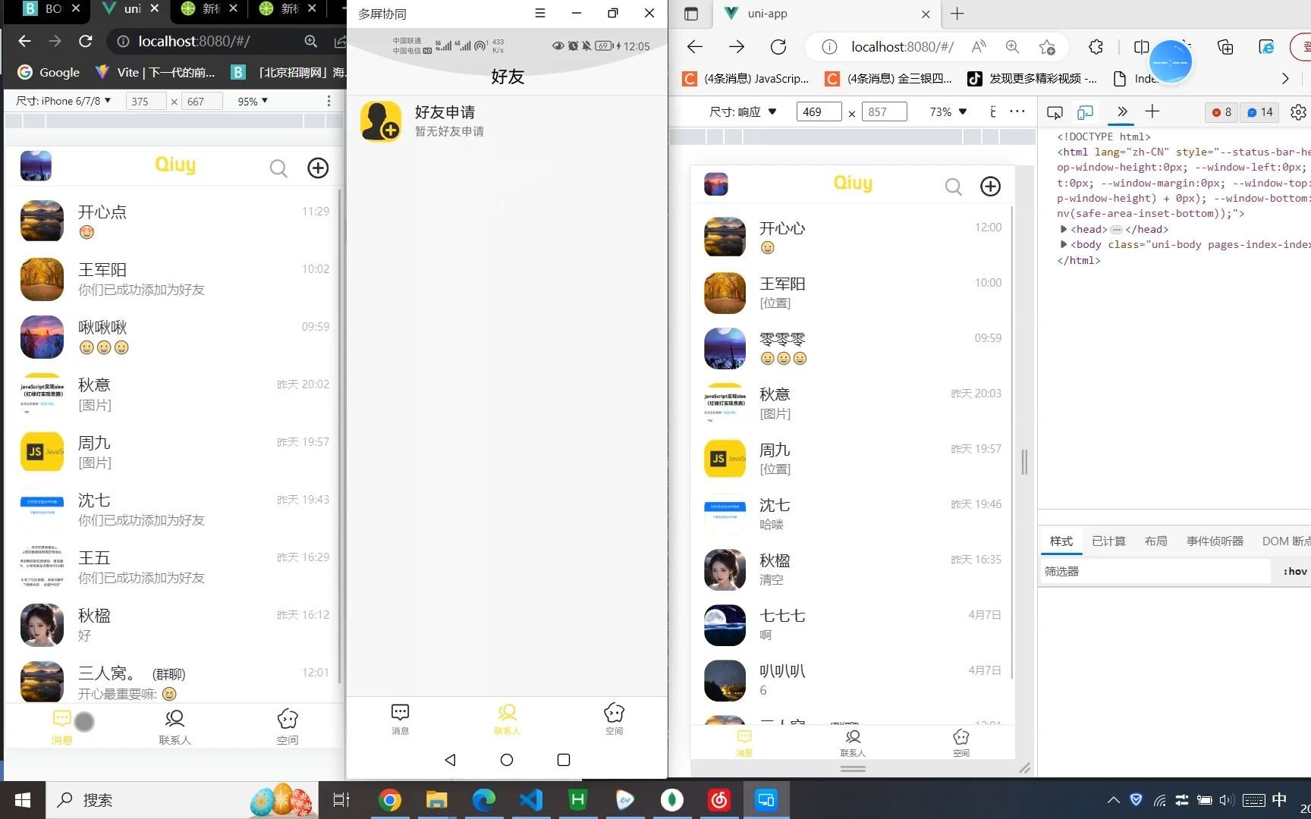The width and height of the screenshot is (1311, 819).
Task: Open Edge extensions puzzle icon
Action: point(1096,47)
